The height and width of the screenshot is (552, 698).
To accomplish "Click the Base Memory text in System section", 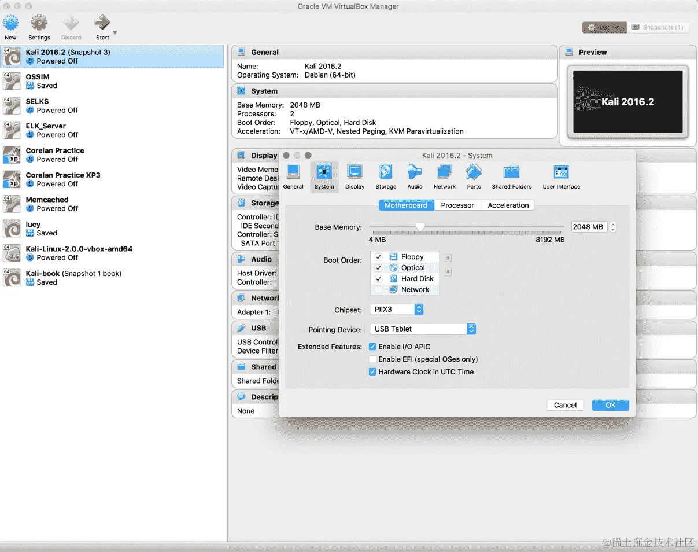I will (x=260, y=105).
